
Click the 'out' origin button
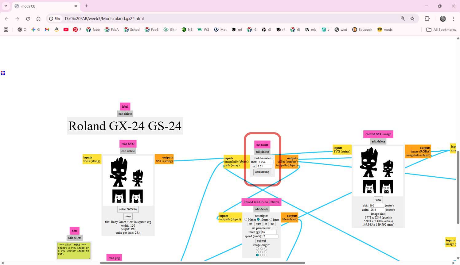coord(272,224)
